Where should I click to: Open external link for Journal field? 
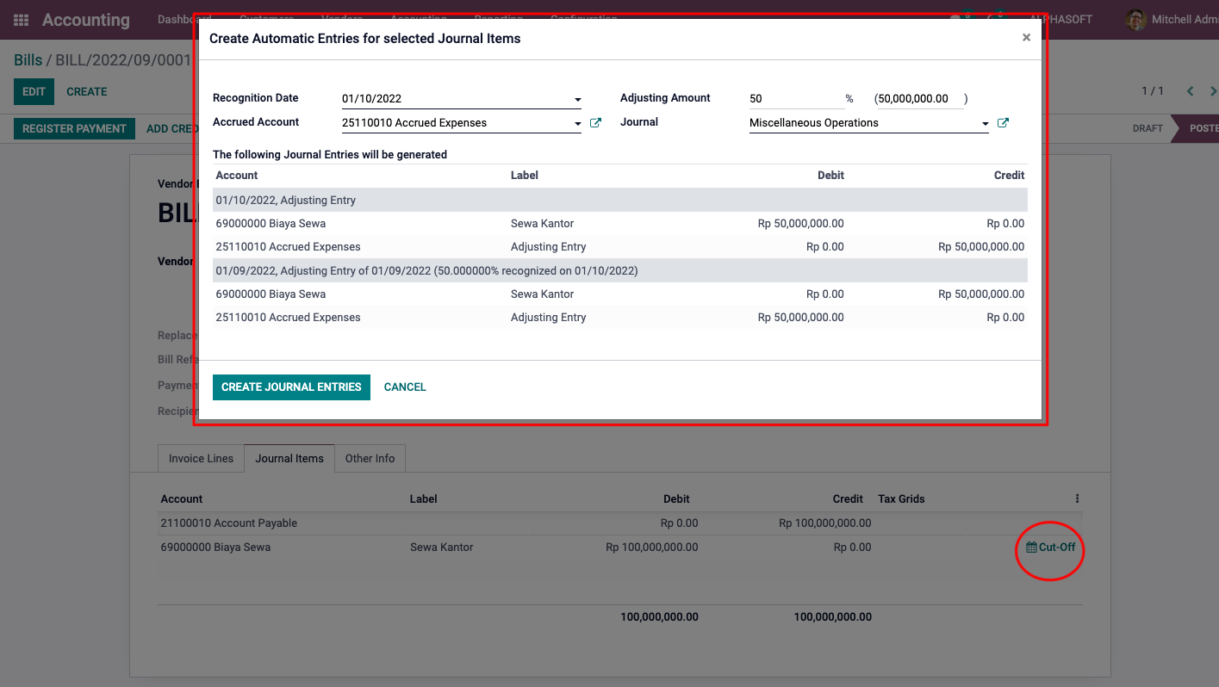(x=1003, y=123)
